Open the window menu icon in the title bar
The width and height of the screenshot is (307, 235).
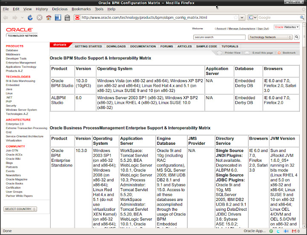(6, 3)
